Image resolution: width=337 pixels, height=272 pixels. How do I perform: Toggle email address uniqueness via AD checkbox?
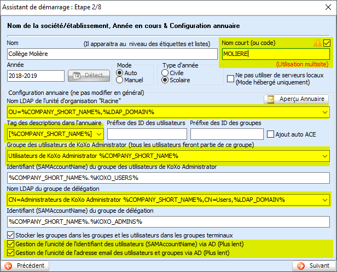pyautogui.click(x=10, y=253)
